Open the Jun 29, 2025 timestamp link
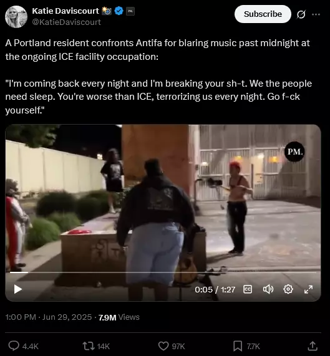 pyautogui.click(x=67, y=317)
